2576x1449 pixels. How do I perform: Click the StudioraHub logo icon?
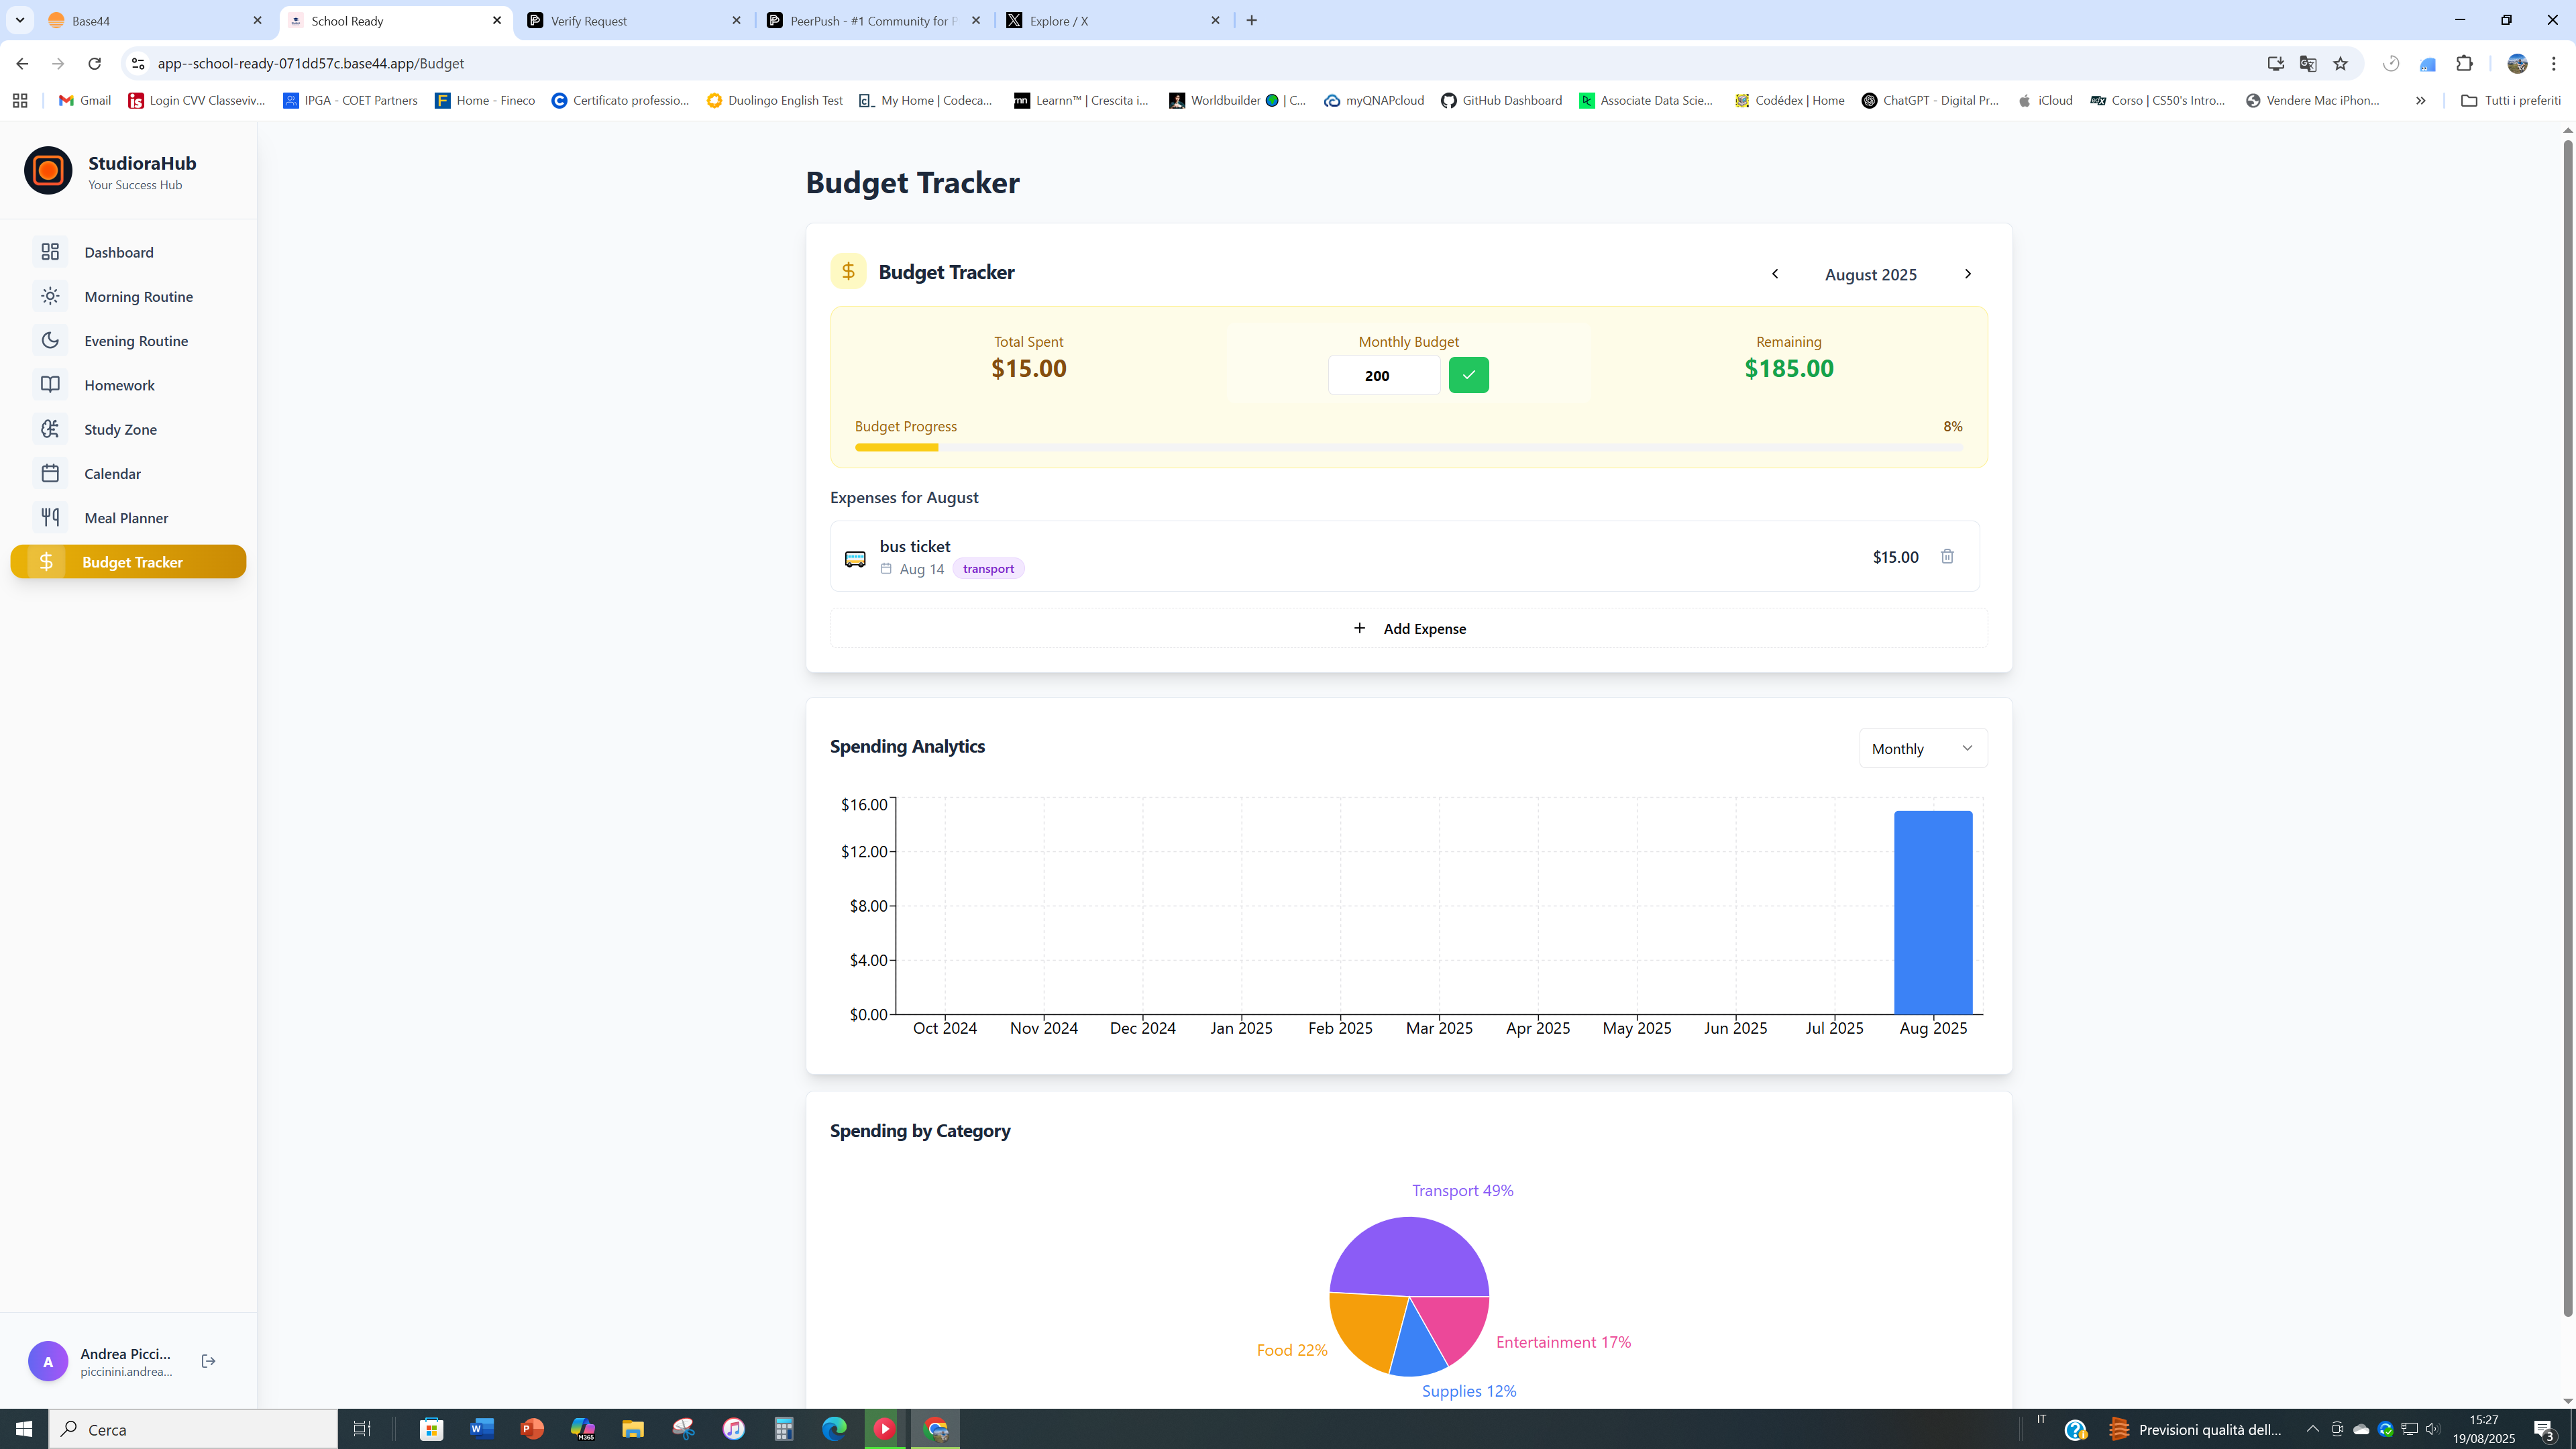click(x=48, y=171)
